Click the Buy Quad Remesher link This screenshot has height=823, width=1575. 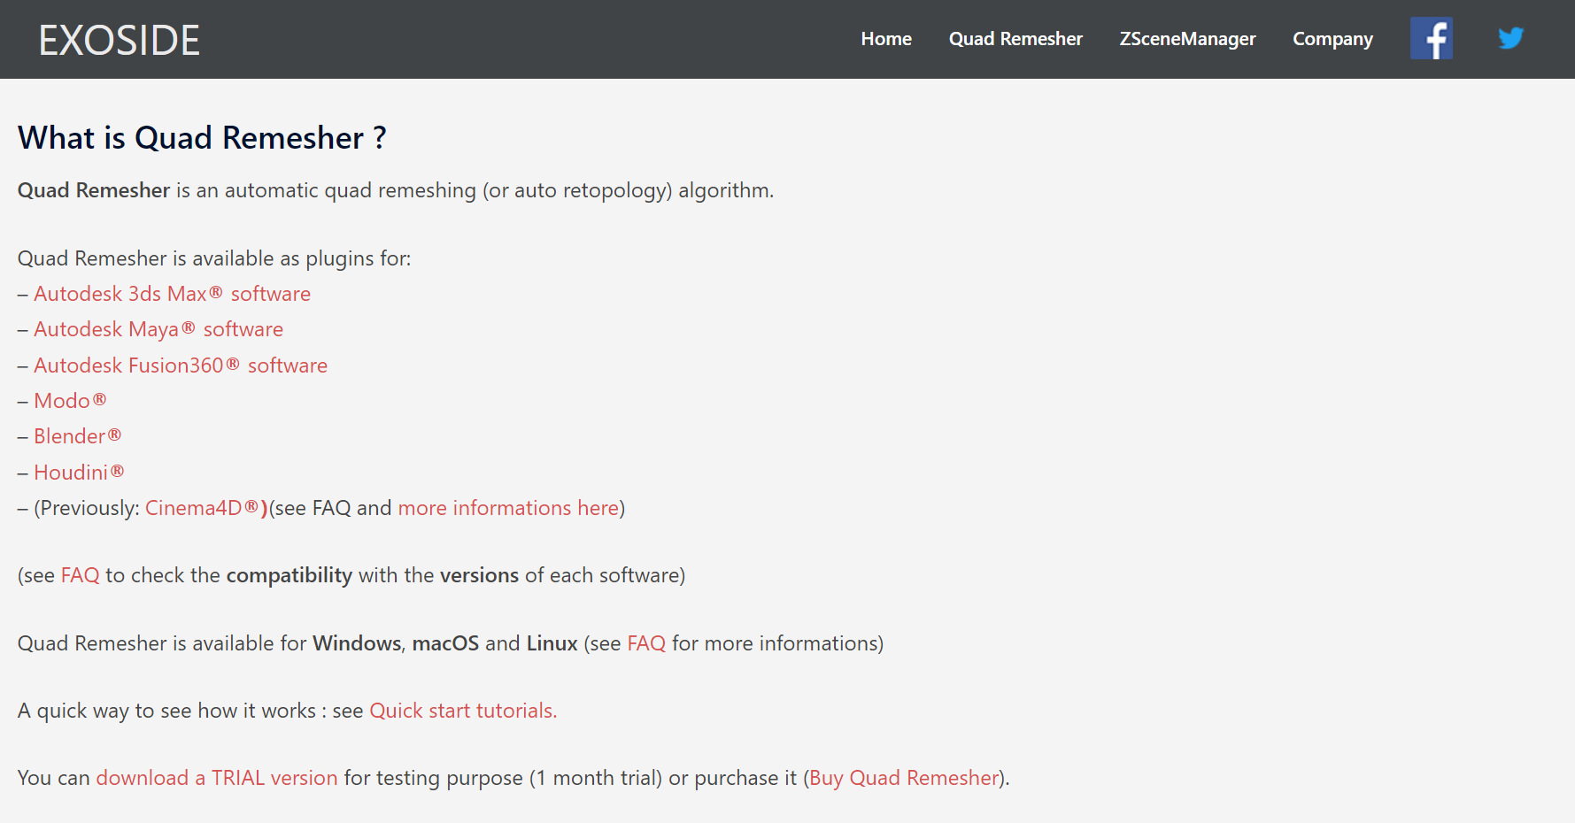[x=904, y=778]
